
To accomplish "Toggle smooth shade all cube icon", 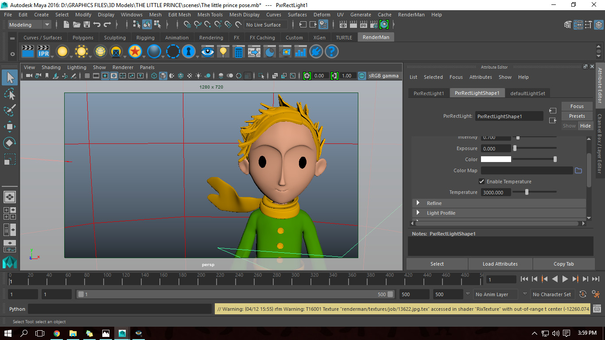I will click(x=163, y=76).
